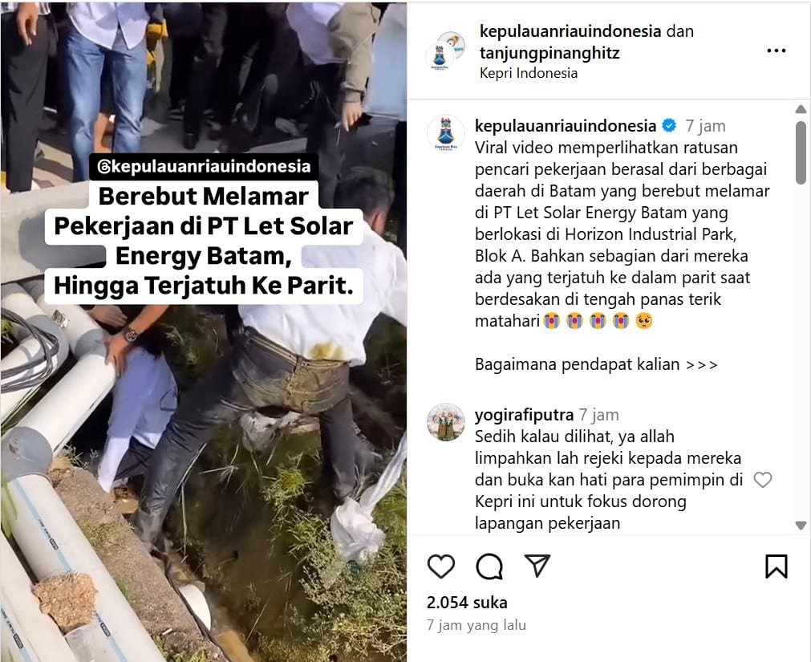Click the scroll down arrow of comments
This screenshot has width=811, height=662.
(801, 526)
